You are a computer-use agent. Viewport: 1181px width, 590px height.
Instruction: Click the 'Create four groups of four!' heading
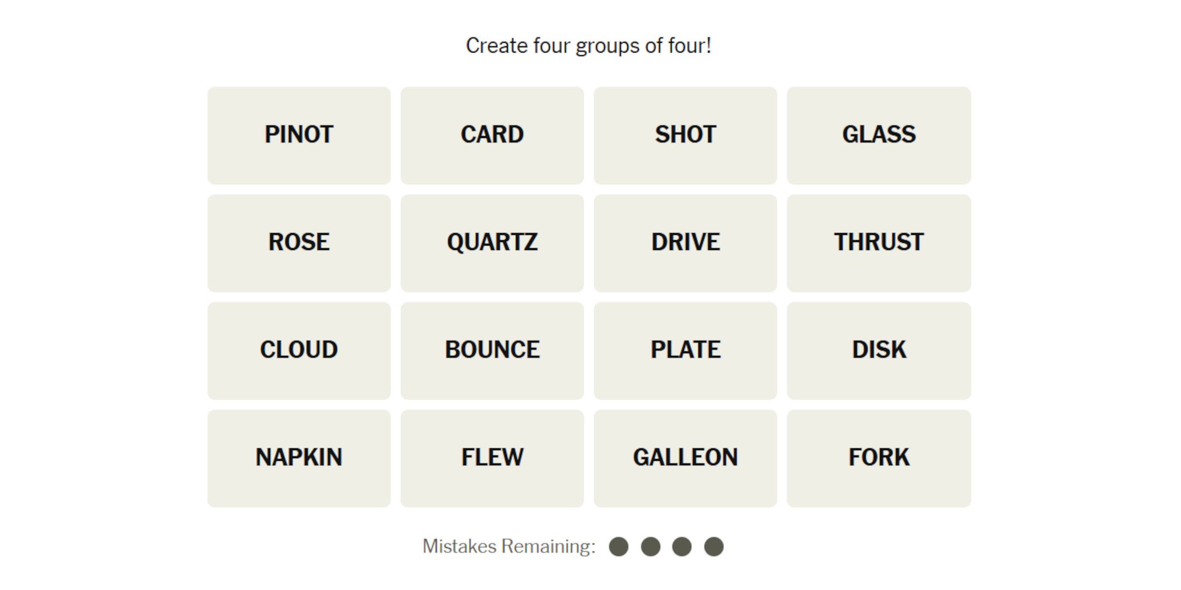[589, 46]
